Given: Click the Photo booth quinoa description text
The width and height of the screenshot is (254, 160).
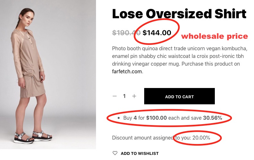Looking at the screenshot, I should pyautogui.click(x=180, y=56).
